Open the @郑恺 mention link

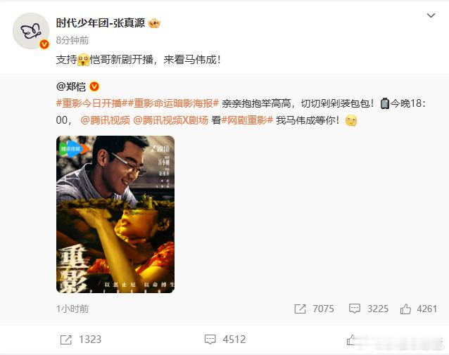71,86
